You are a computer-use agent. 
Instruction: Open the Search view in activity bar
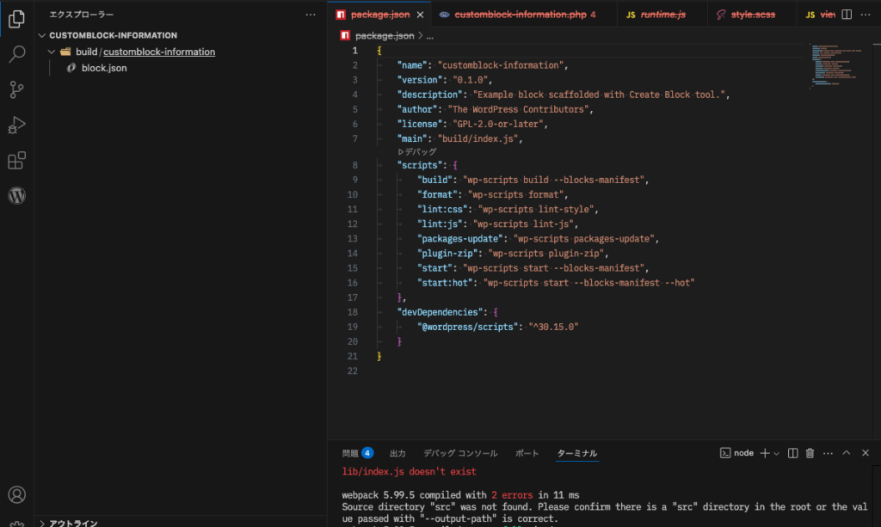pyautogui.click(x=16, y=54)
